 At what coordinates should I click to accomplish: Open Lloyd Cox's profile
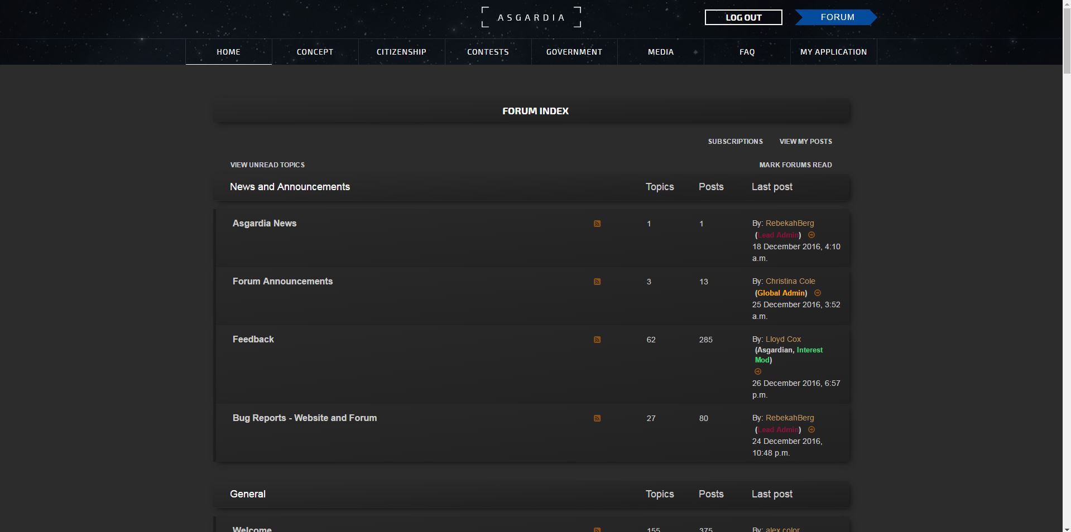[783, 339]
